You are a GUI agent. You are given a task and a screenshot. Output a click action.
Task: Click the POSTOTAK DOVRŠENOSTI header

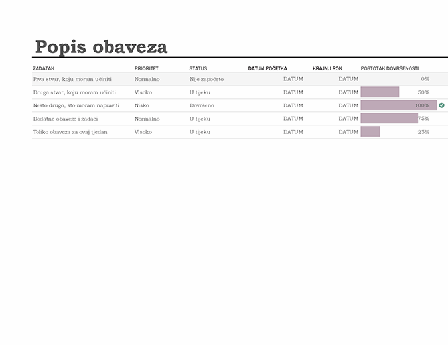[390, 68]
